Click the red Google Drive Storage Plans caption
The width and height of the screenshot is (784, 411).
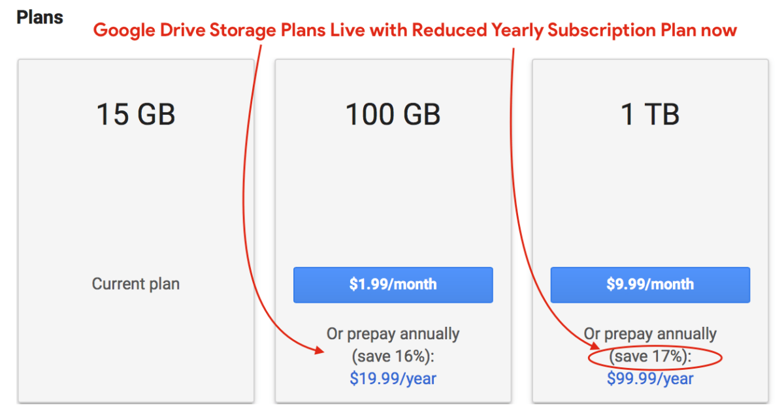[415, 30]
